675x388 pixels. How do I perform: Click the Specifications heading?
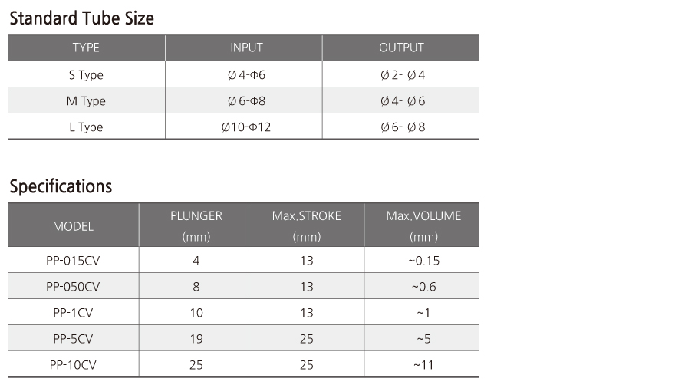point(61,186)
